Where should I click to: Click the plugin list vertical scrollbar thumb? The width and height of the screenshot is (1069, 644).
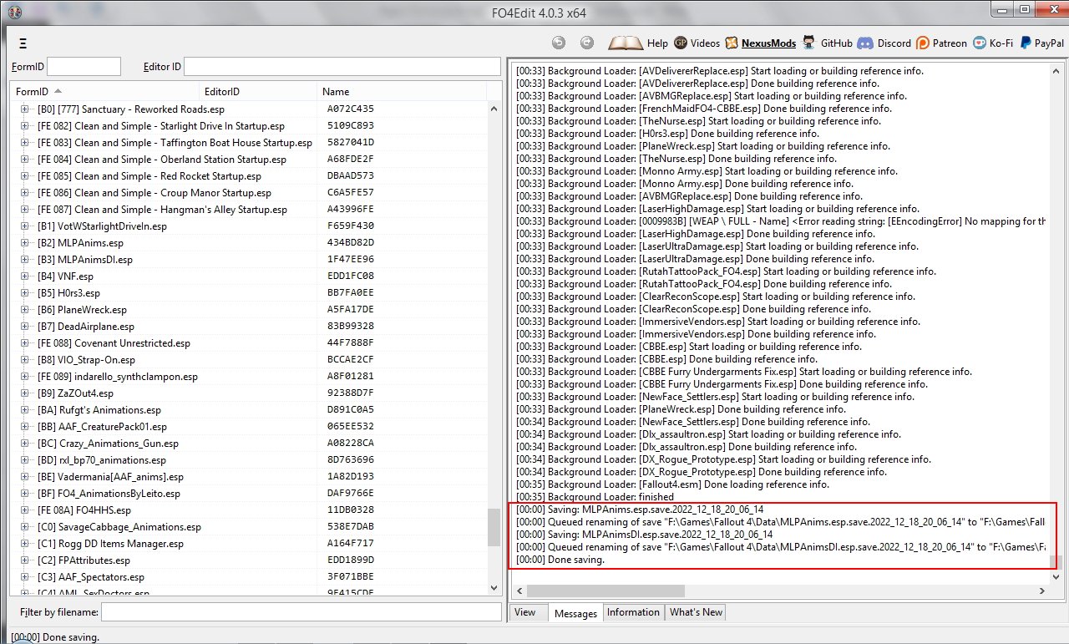pos(494,526)
